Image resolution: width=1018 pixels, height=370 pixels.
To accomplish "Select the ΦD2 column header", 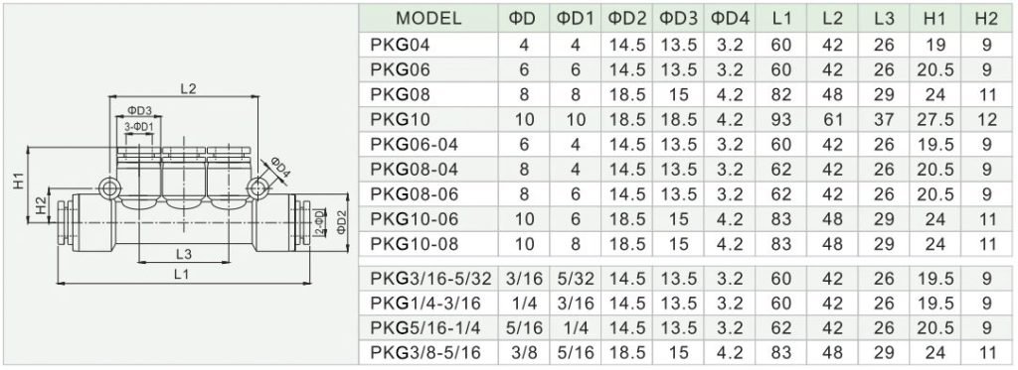I will [627, 18].
